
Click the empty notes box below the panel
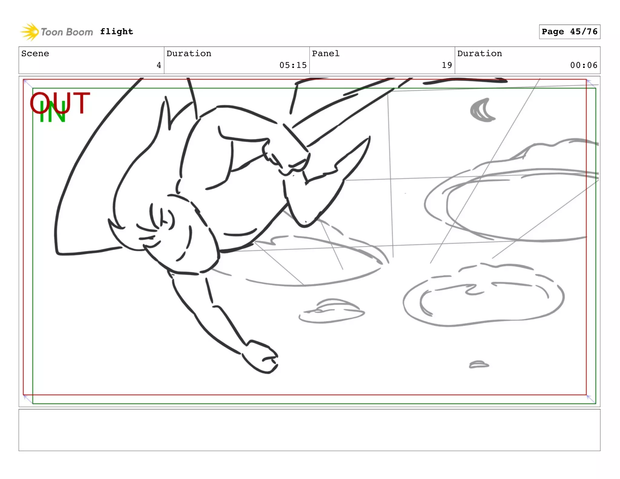(309, 430)
